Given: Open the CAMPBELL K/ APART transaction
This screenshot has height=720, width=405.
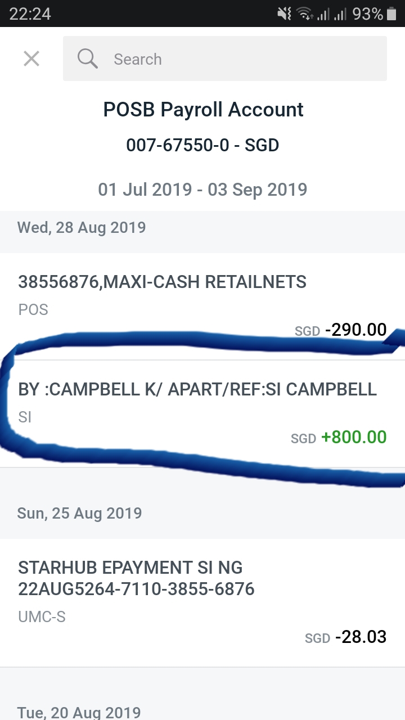Looking at the screenshot, I should tap(202, 414).
